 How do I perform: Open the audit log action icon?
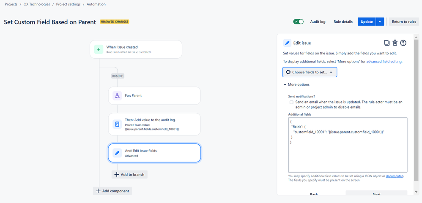117,124
